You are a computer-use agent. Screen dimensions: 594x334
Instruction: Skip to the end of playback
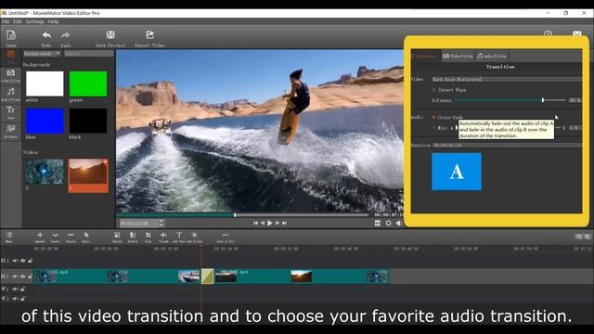pos(285,223)
